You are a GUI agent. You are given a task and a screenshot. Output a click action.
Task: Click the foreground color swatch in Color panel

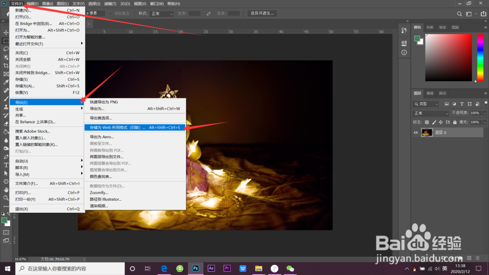click(x=417, y=39)
